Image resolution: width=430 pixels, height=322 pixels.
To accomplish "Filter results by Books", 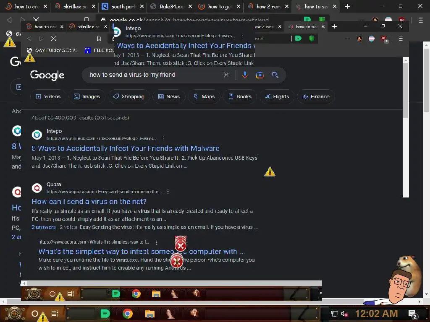I will pos(240,96).
